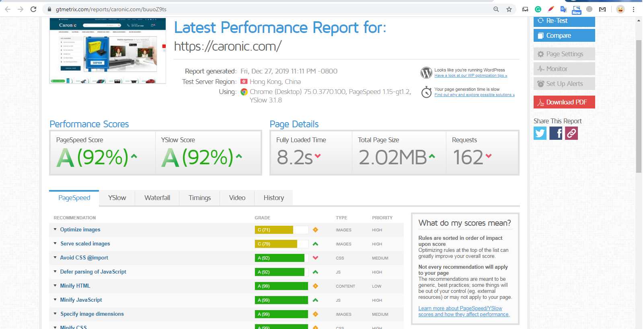Viewport: 643px width, 329px height.
Task: Expand Specify image dimensions details
Action: pos(55,314)
